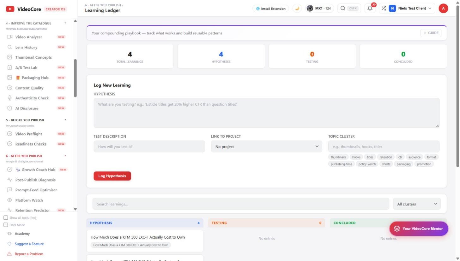The height and width of the screenshot is (261, 460).
Task: Open the Link to Project dropdown
Action: [x=267, y=146]
